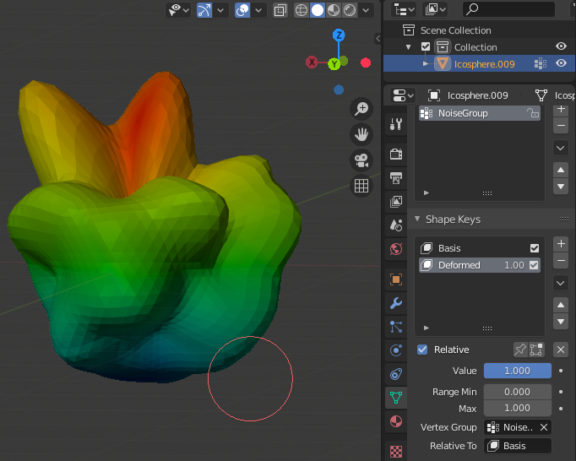Open the Scene properties tab
This screenshot has width=576, height=461.
coord(396,225)
